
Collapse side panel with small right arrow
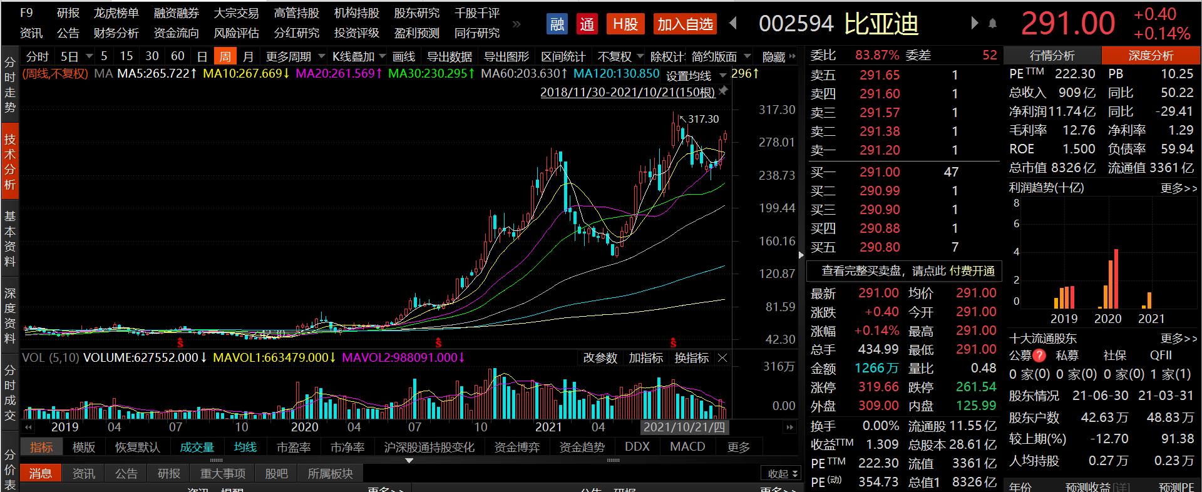801,255
